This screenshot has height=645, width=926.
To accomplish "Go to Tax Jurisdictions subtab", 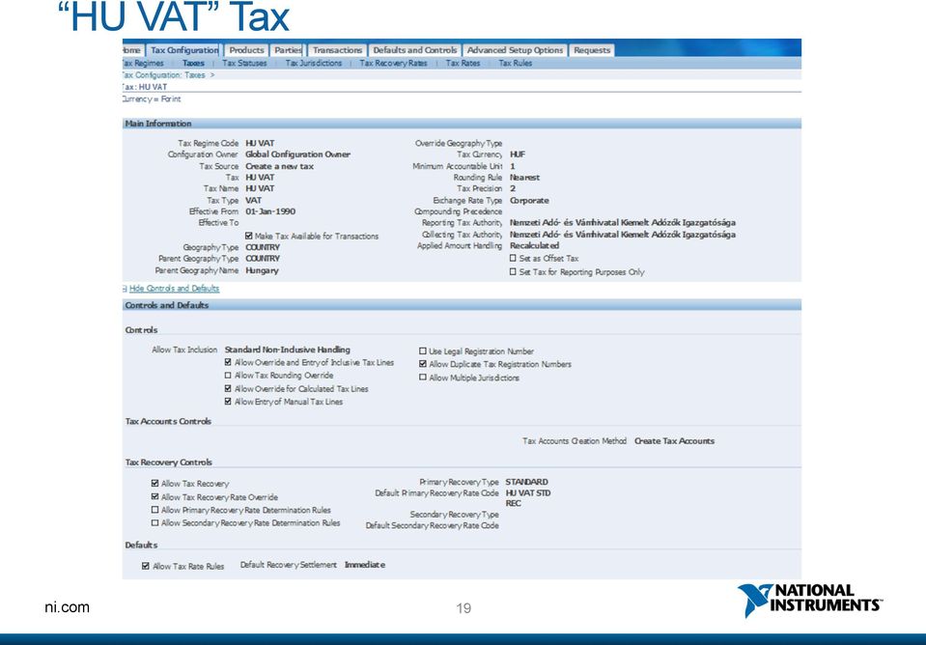I will 314,63.
